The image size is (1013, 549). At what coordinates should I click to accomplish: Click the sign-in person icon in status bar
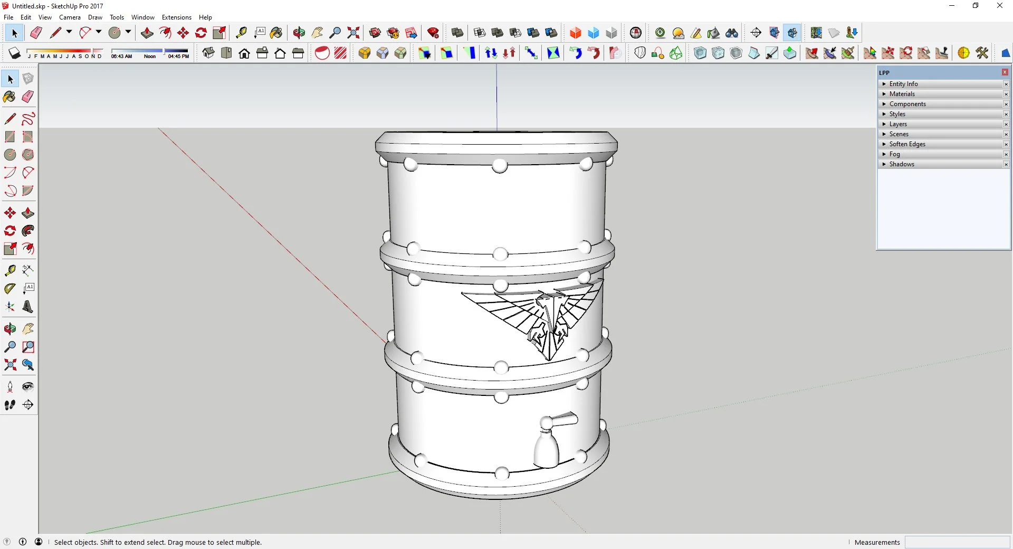pos(39,542)
